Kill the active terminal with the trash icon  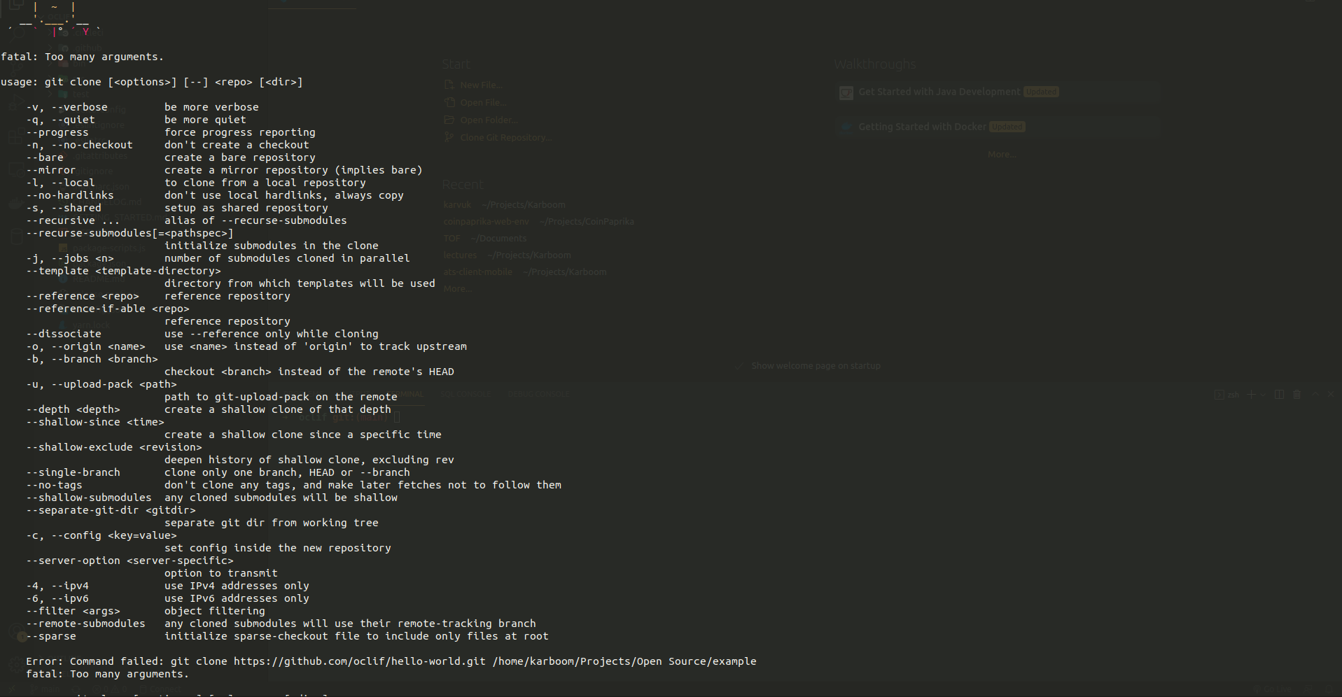[1296, 395]
